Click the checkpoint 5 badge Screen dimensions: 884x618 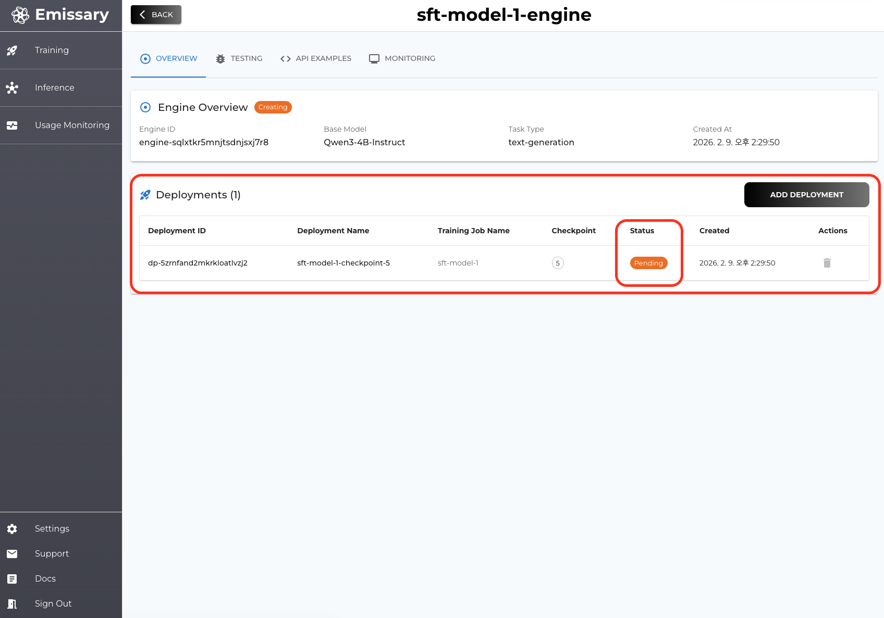(558, 263)
